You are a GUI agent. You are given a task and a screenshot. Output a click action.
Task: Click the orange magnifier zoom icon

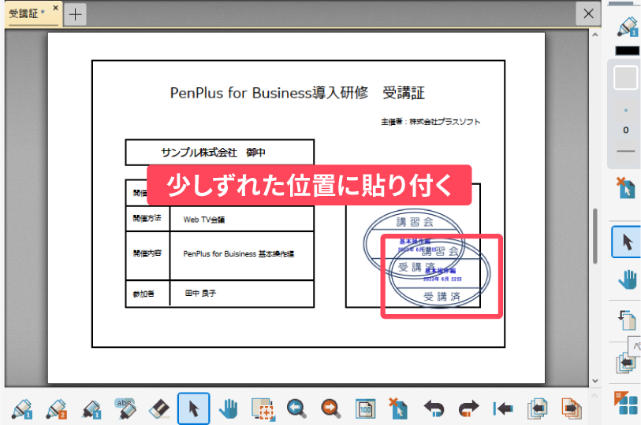[331, 408]
